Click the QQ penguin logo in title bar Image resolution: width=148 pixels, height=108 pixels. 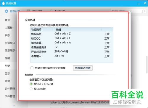point(3,3)
